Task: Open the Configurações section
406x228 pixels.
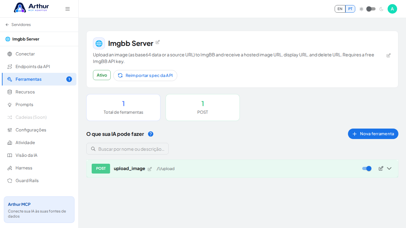Action: coord(39,130)
